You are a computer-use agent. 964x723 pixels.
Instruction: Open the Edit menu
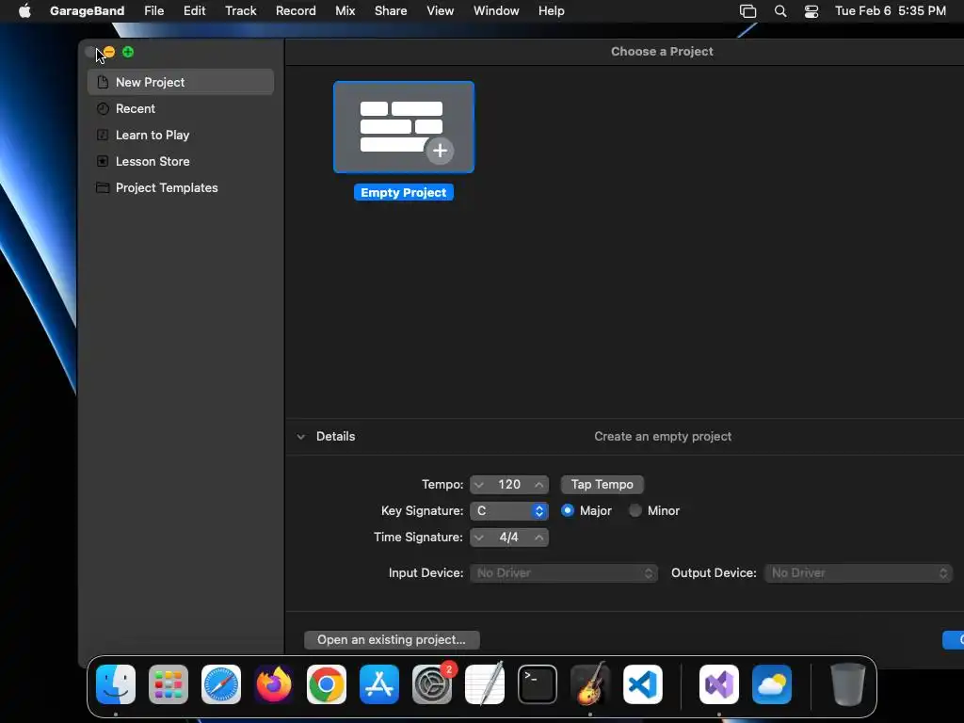(194, 11)
